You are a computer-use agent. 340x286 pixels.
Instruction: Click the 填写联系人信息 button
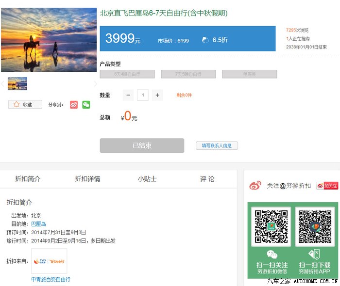pos(217,145)
